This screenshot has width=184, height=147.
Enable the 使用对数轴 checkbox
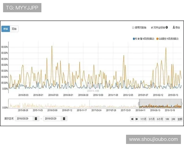(133, 28)
